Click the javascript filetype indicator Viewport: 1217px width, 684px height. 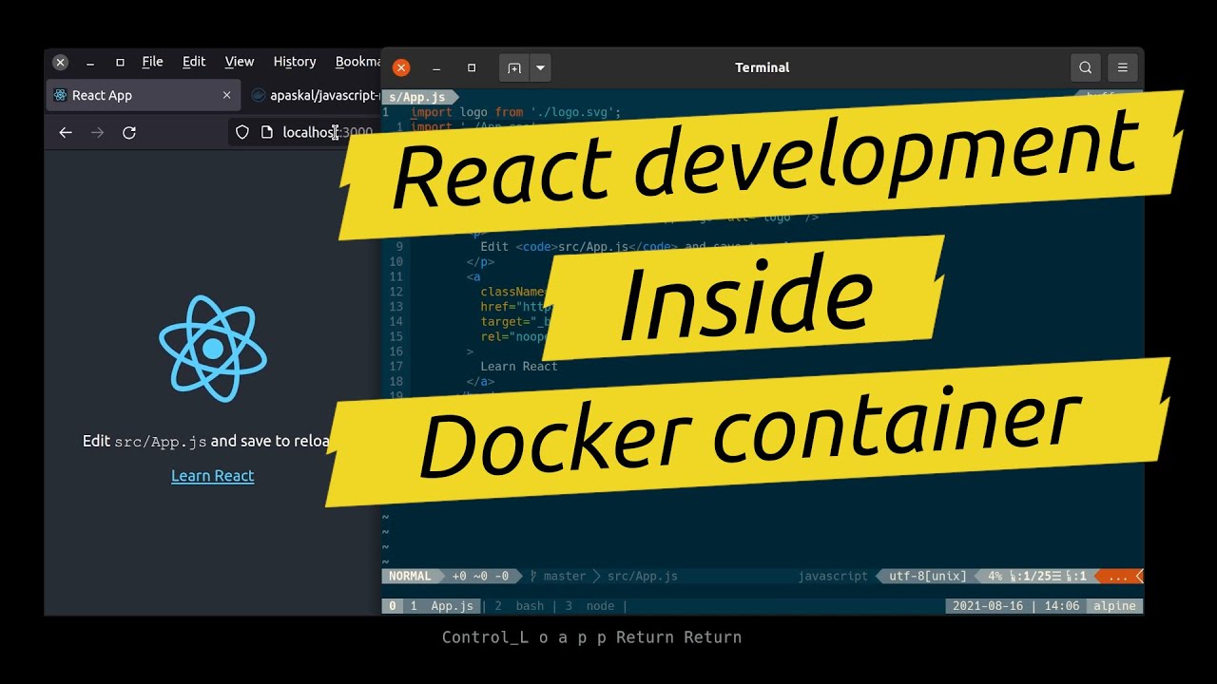(x=833, y=576)
